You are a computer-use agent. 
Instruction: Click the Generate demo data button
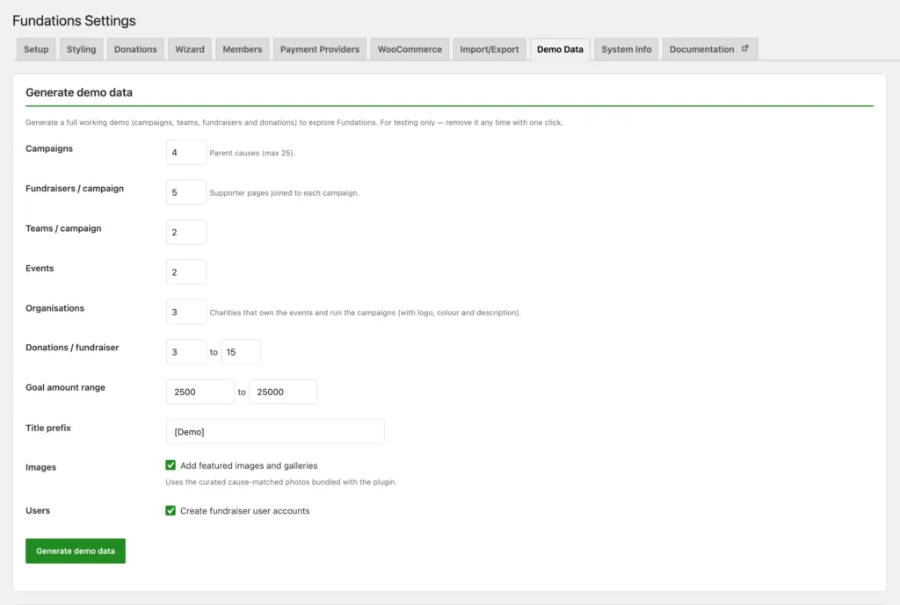(76, 551)
